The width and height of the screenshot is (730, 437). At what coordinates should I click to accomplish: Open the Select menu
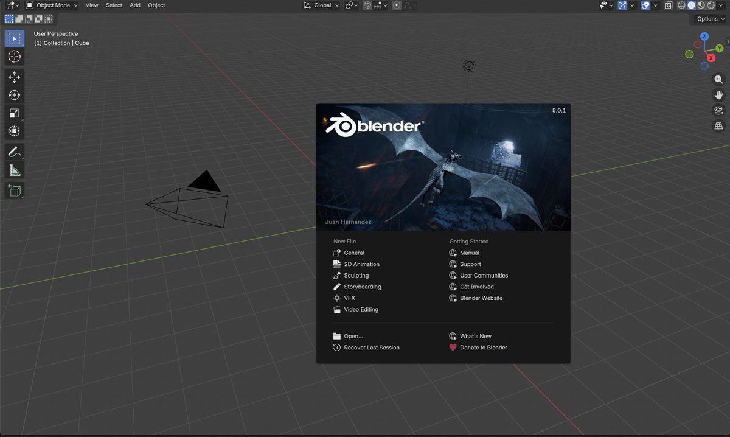114,5
